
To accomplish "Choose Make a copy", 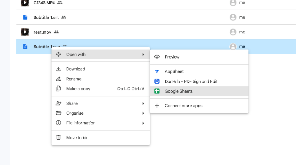I will pos(101,89).
